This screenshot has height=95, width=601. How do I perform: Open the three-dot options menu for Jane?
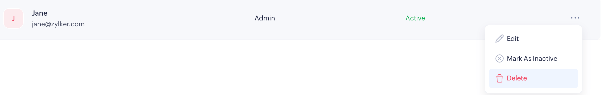coord(575,18)
